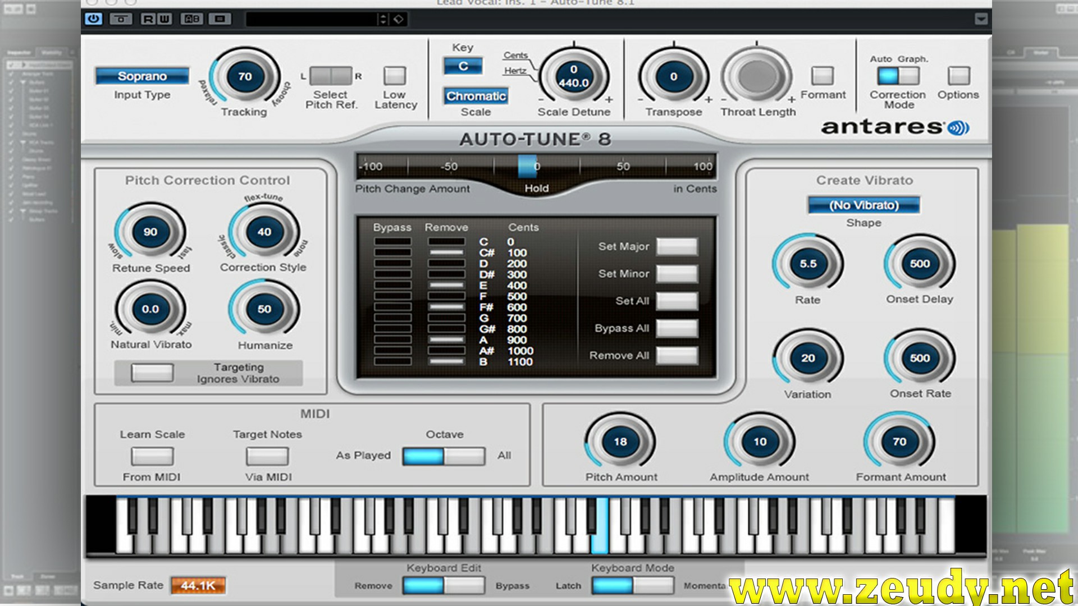Click the Antares logo
The height and width of the screenshot is (606, 1078).
(x=897, y=126)
